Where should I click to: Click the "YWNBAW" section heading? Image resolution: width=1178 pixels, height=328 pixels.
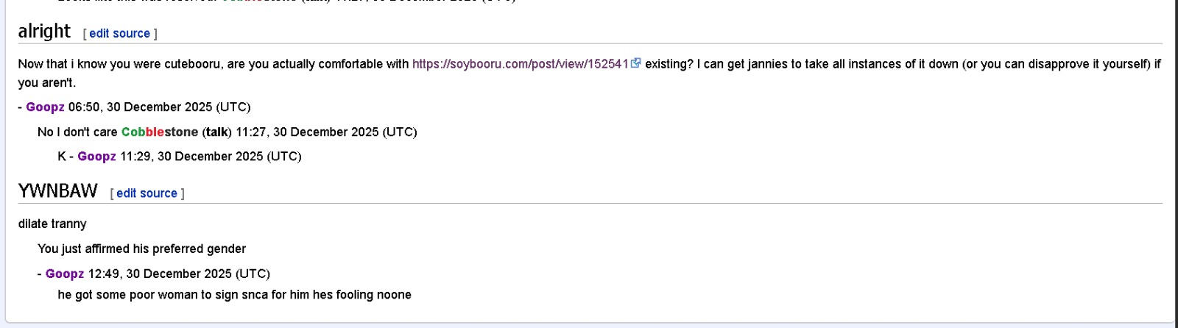(57, 191)
